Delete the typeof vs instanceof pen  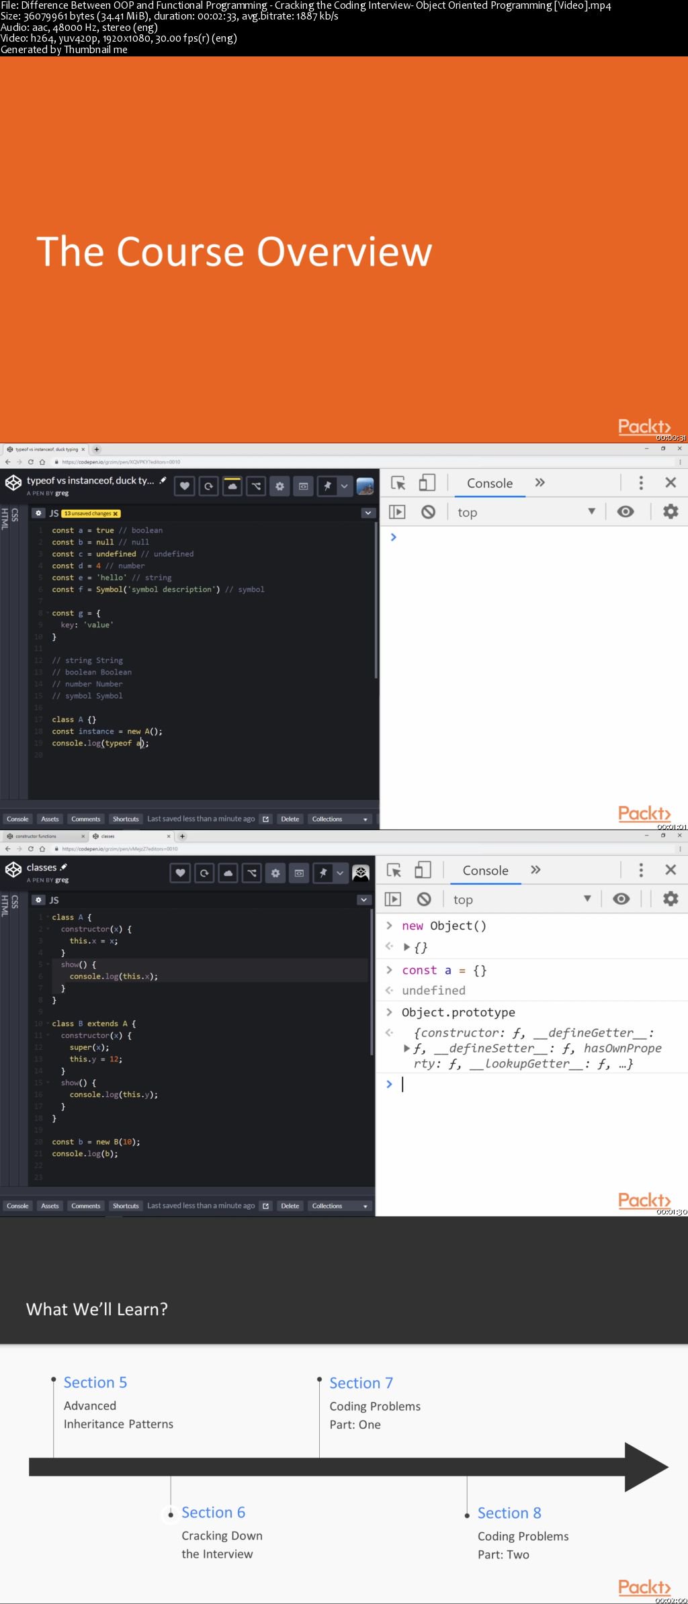click(x=290, y=819)
